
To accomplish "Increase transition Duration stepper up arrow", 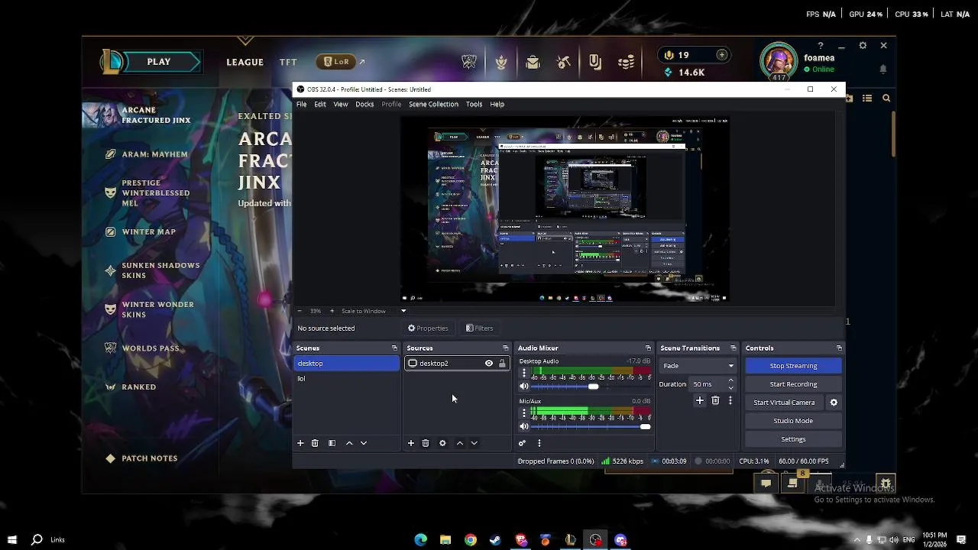I will 731,380.
